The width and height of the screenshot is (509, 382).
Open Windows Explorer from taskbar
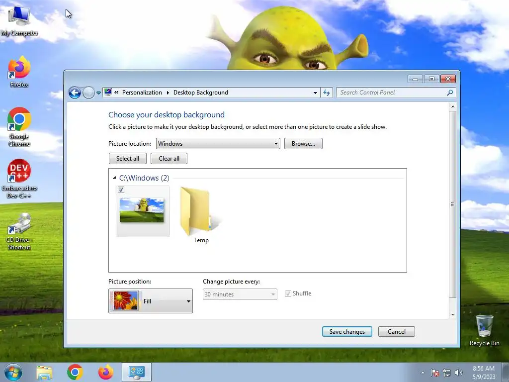click(44, 372)
